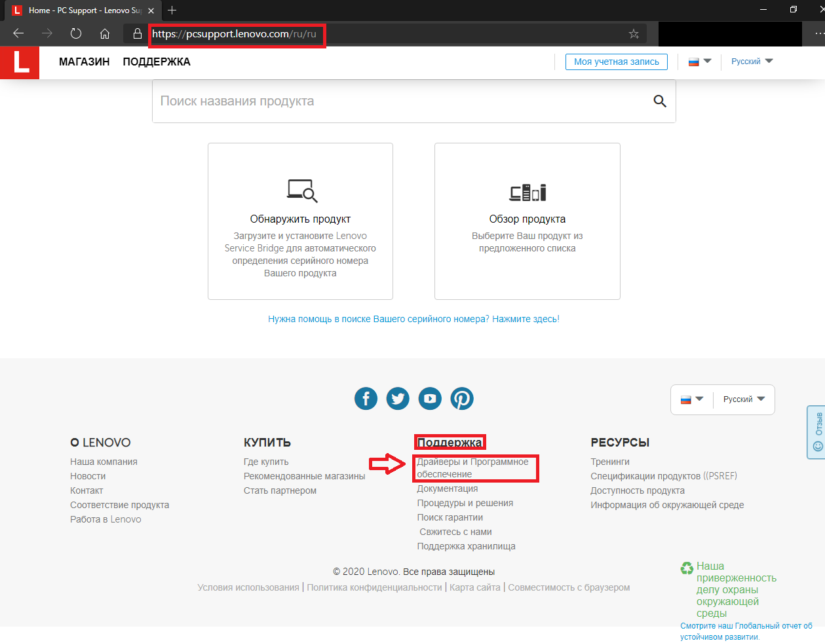The width and height of the screenshot is (825, 643).
Task: Open the Тренинги link
Action: pos(610,462)
